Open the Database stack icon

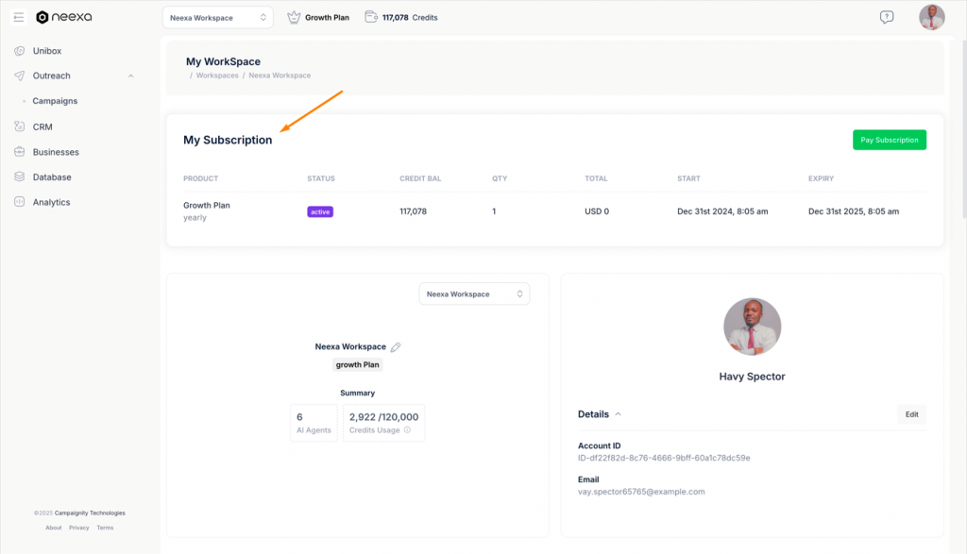tap(20, 176)
